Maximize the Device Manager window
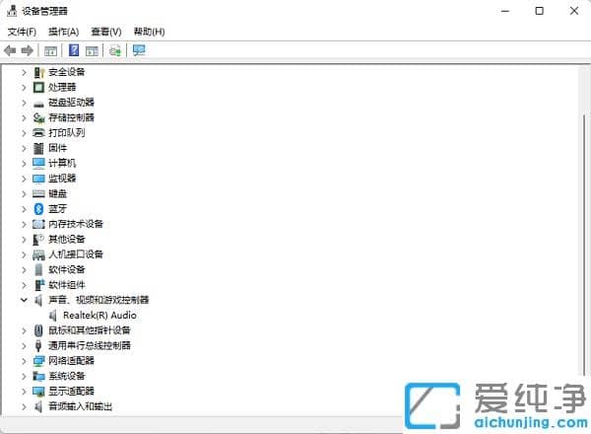The width and height of the screenshot is (591, 434). (x=540, y=11)
